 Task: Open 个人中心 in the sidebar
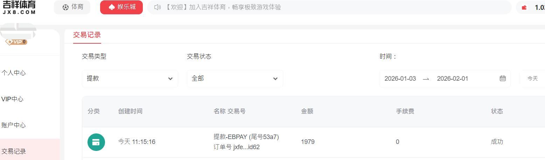point(14,73)
